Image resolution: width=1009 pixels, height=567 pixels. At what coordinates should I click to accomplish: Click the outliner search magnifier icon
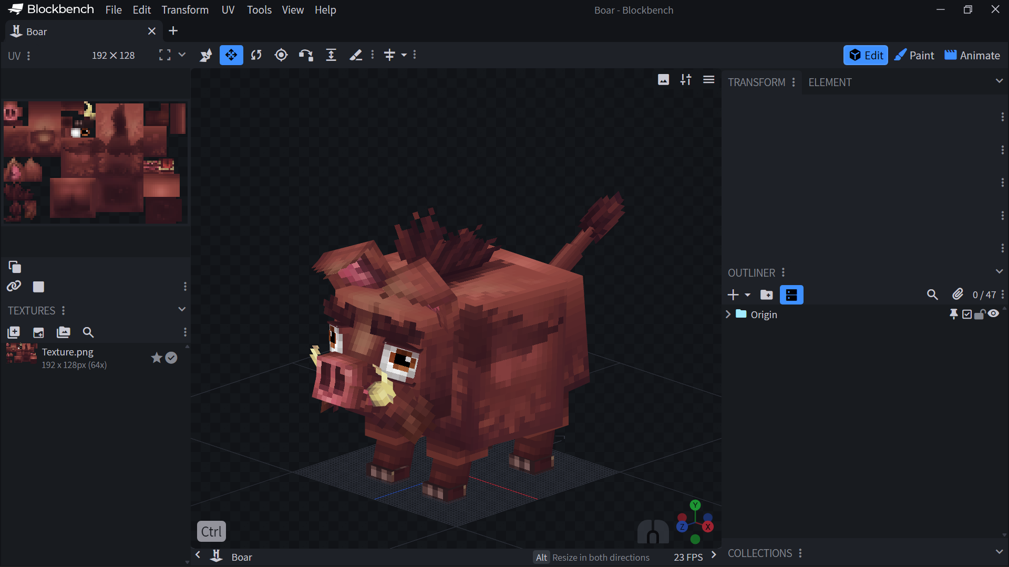932,295
